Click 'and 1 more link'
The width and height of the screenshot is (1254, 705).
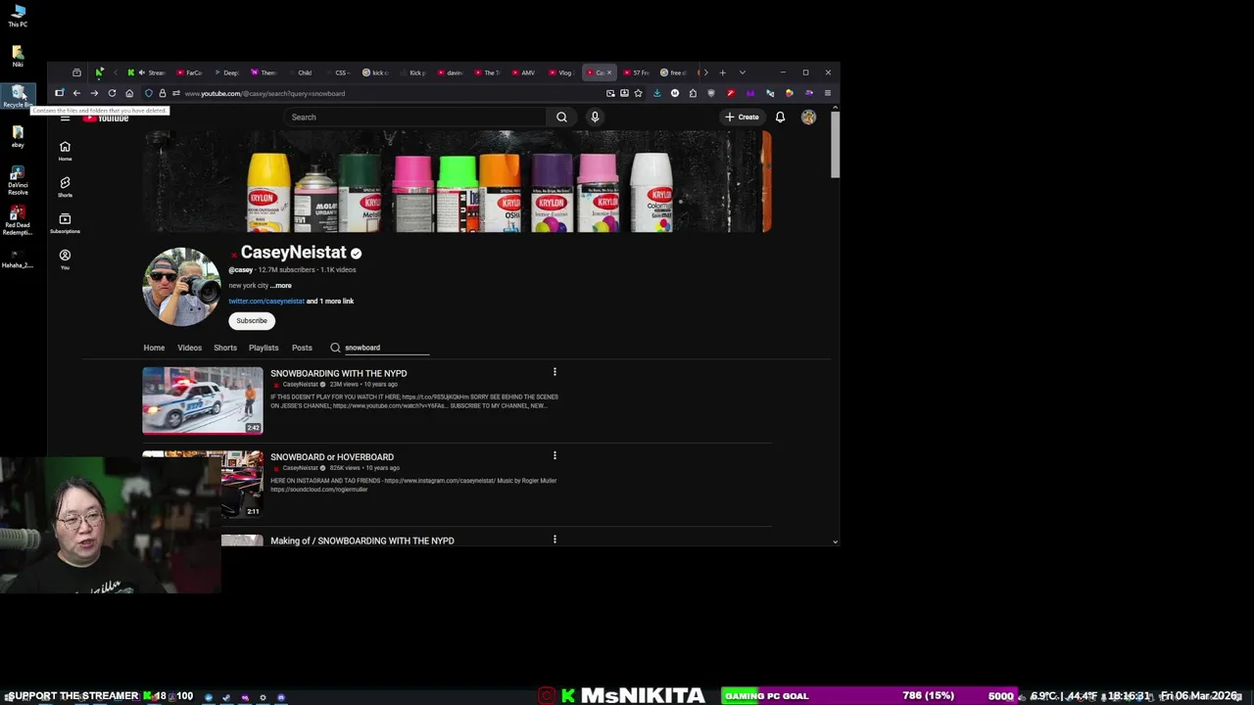pyautogui.click(x=330, y=302)
